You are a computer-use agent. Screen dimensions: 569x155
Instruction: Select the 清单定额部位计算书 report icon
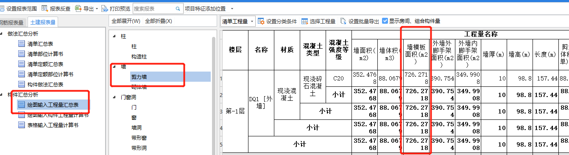22,74
